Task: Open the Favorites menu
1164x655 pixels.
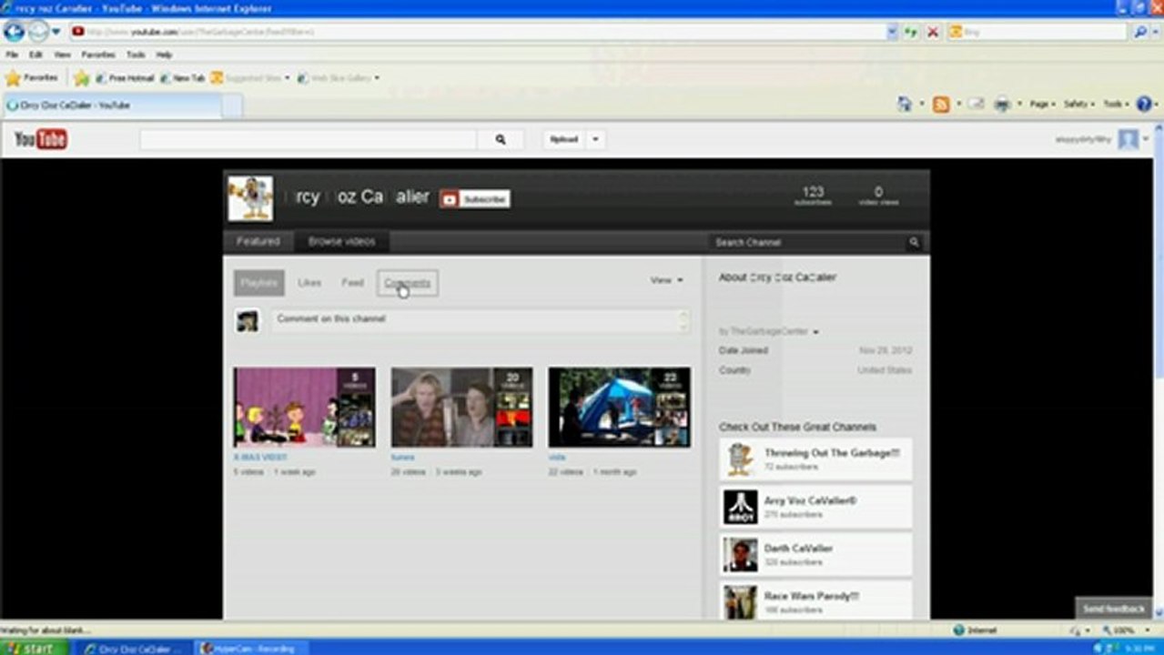Action: (x=98, y=55)
